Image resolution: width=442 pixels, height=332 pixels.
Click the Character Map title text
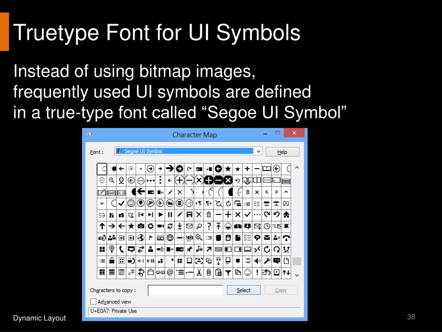(x=195, y=135)
